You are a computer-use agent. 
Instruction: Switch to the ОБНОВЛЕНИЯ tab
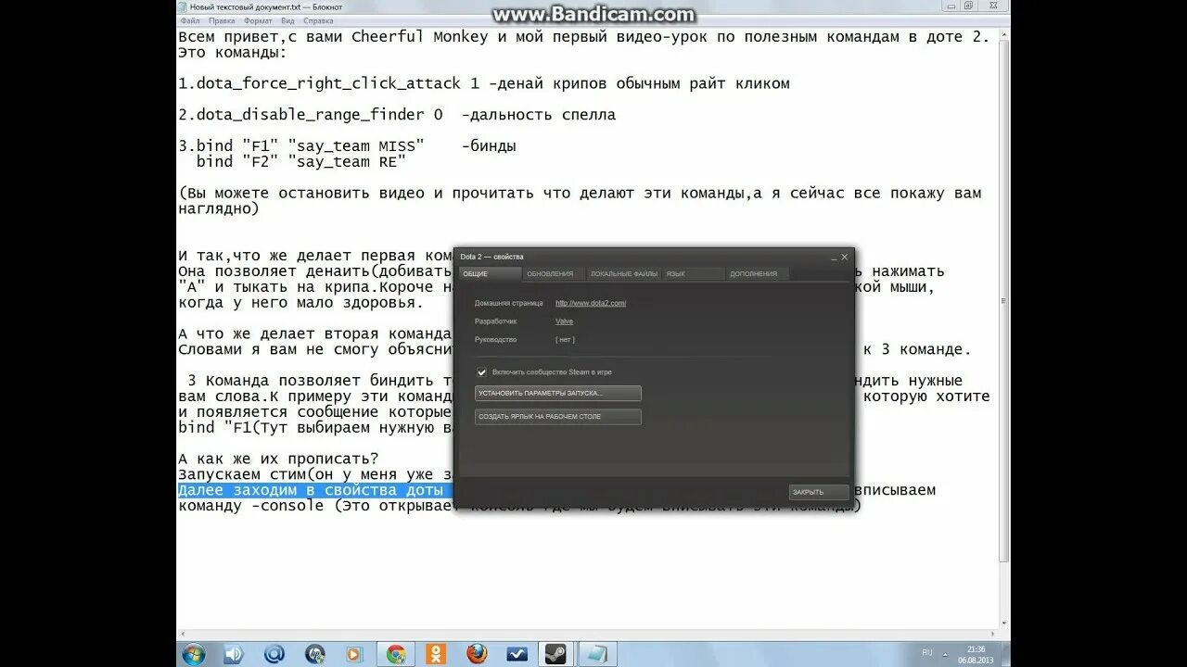[554, 273]
